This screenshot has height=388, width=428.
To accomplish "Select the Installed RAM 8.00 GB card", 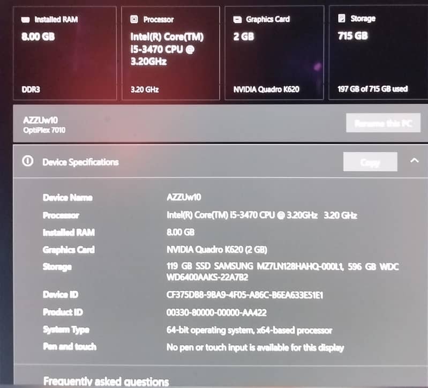I will tap(65, 53).
